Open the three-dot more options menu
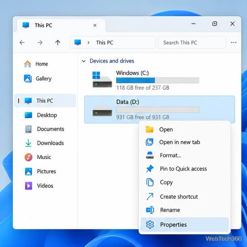 (233, 43)
